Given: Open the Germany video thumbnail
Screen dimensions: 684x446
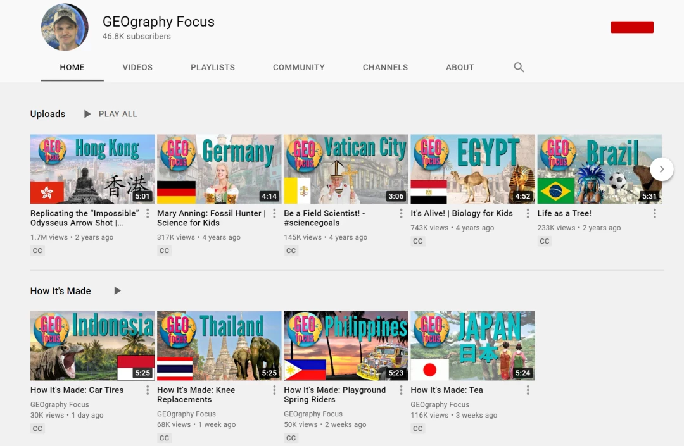Looking at the screenshot, I should pos(219,169).
